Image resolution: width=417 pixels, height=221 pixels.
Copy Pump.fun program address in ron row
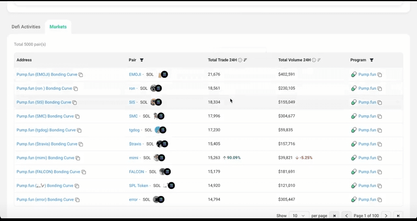point(380,89)
